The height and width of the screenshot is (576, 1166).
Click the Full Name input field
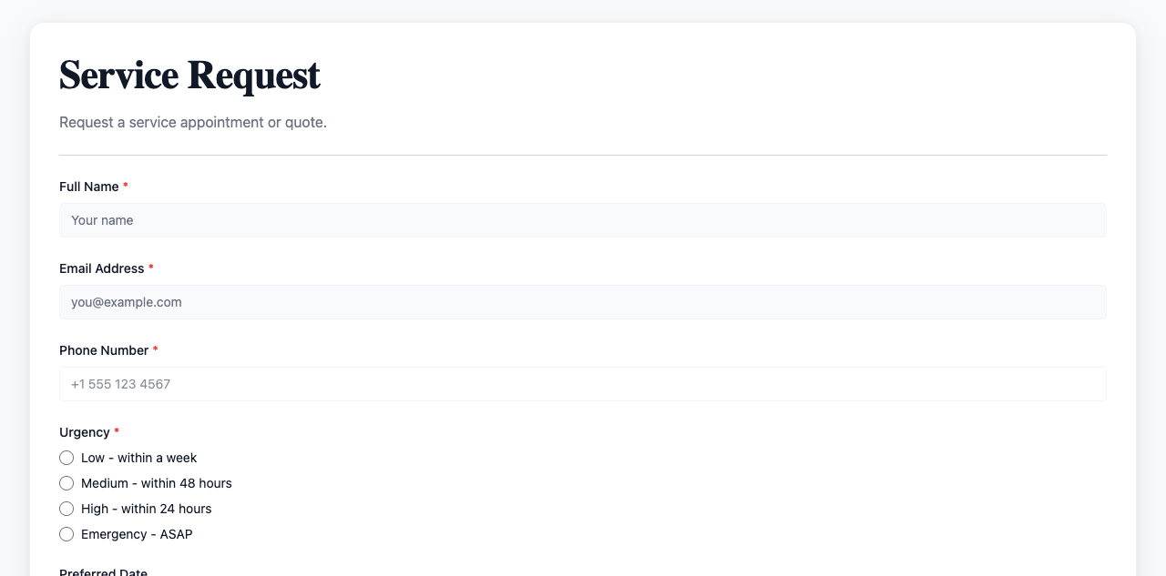[x=583, y=220]
